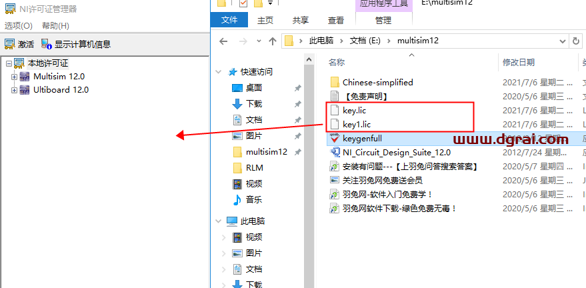Open the Options (选项) menu

click(x=18, y=26)
